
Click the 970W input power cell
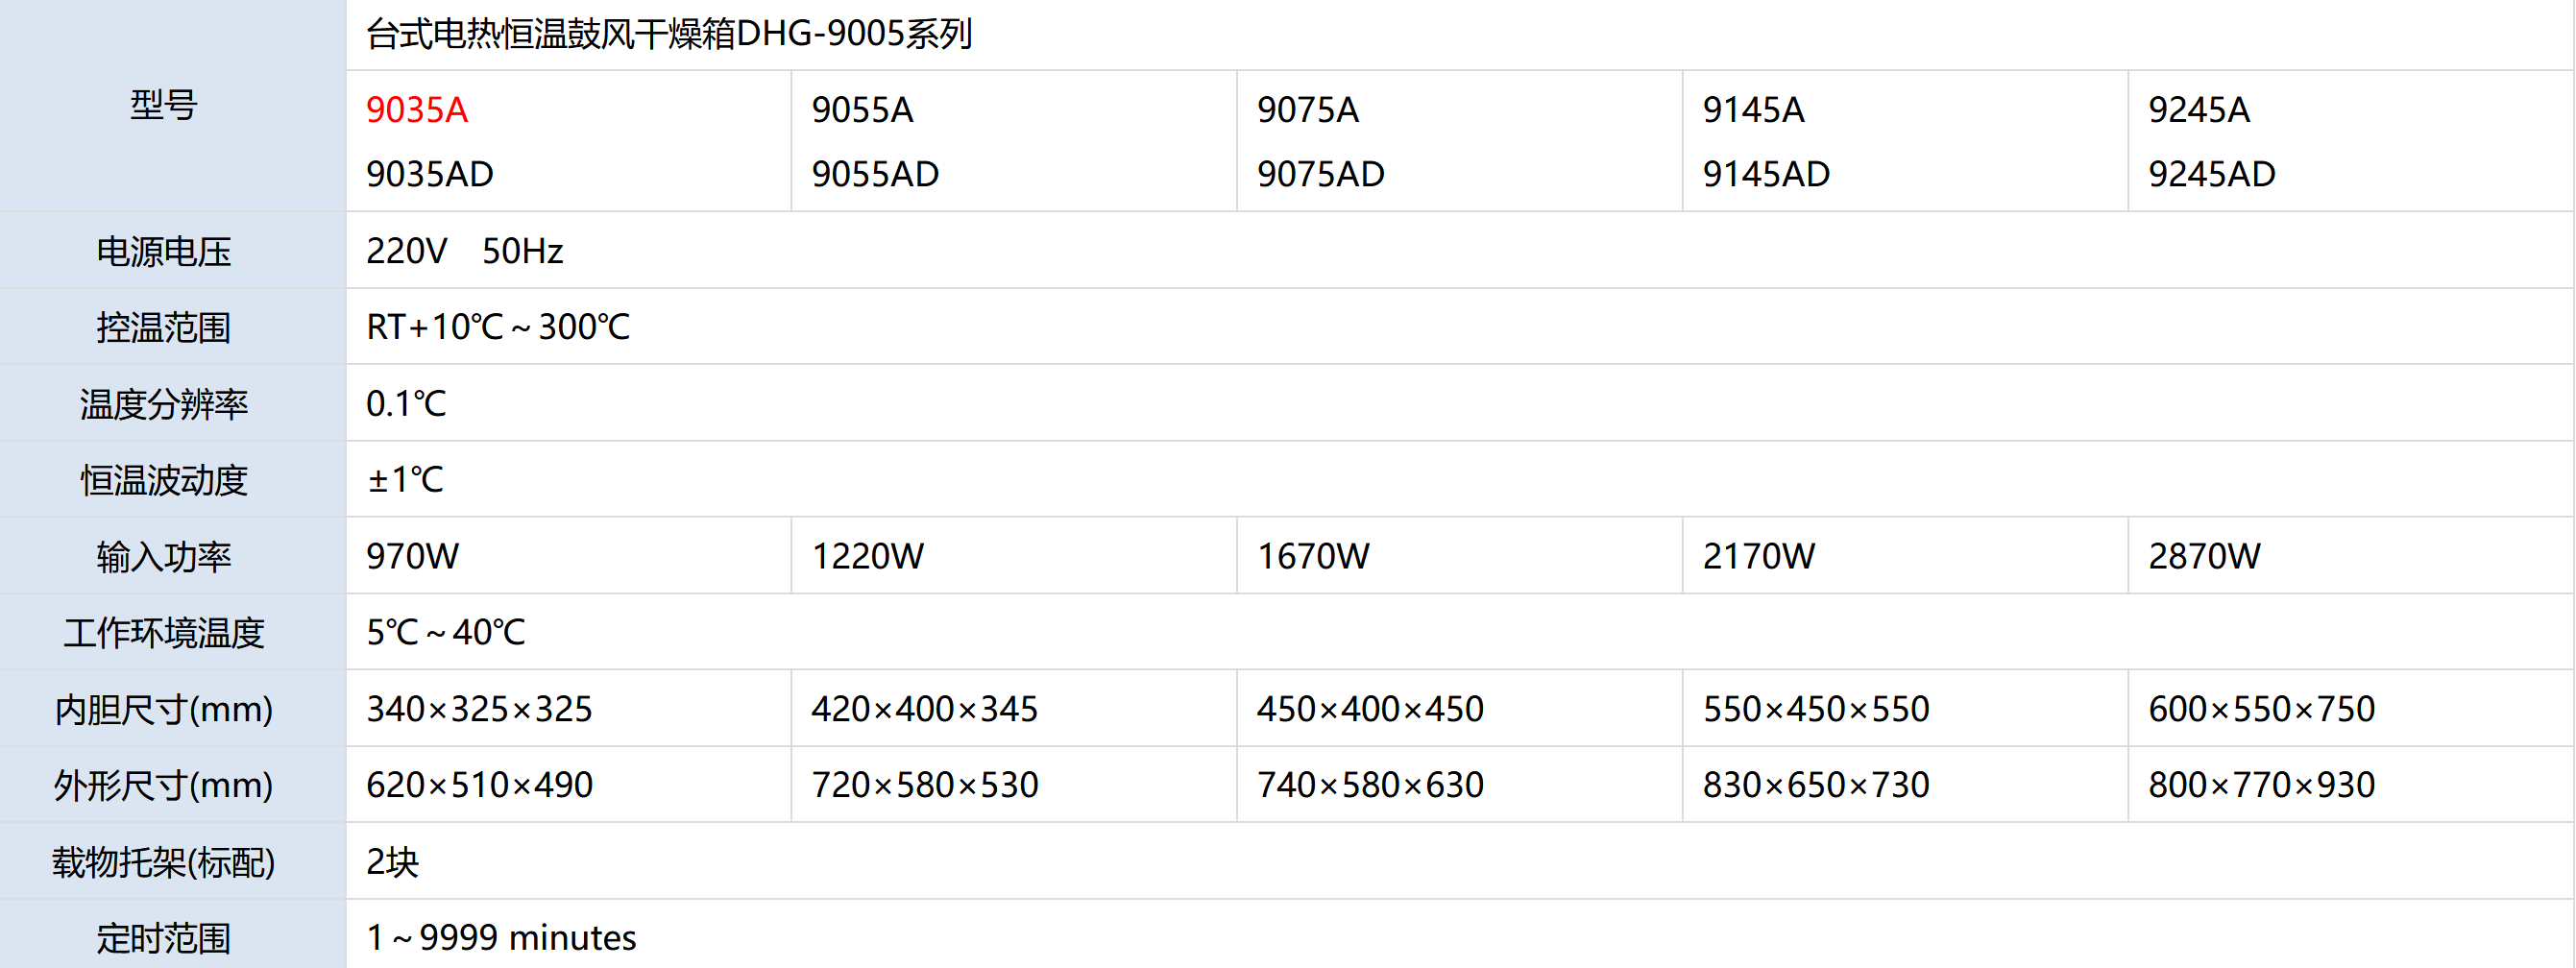pos(413,556)
